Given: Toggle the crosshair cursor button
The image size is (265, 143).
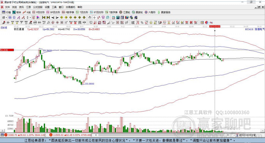Looking at the screenshot, I should [x=94, y=18].
